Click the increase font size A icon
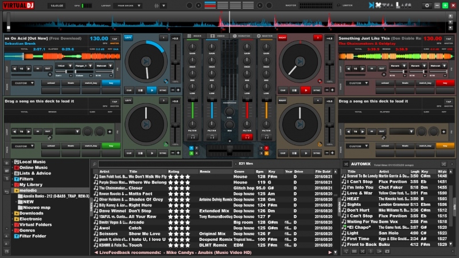Image resolution: width=459 pixels, height=258 pixels. 6,236
